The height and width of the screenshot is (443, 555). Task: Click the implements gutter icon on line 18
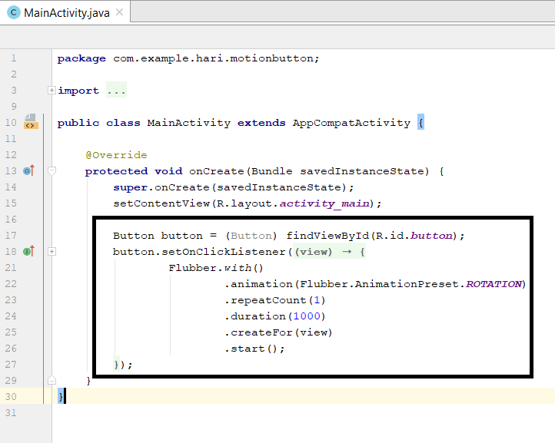[28, 251]
